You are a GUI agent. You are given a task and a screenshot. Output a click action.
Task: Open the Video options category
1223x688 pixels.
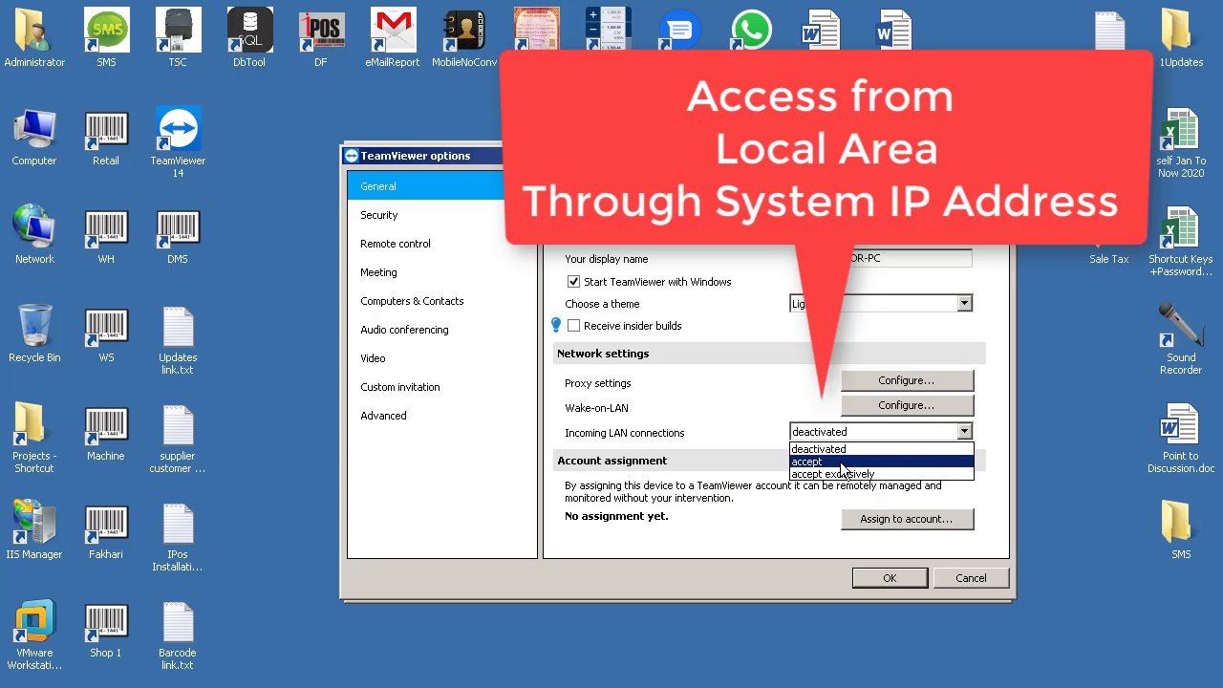(442, 358)
